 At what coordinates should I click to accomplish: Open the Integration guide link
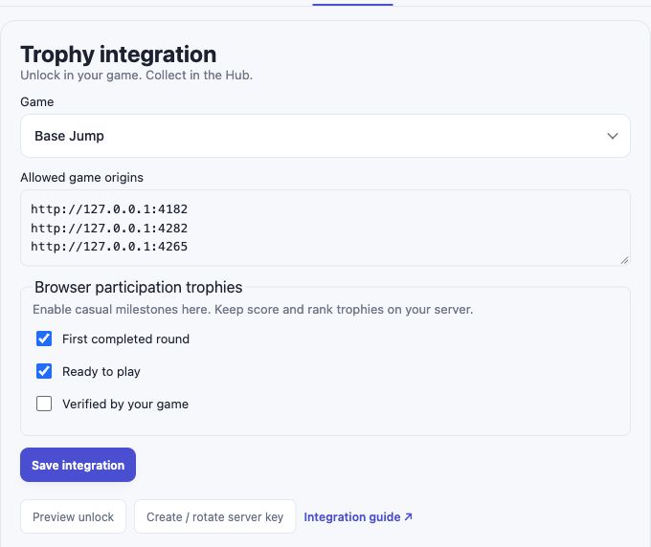pyautogui.click(x=358, y=517)
